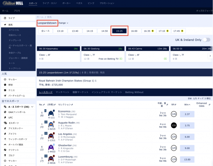Click Auguste Rodin RP rating 131
The height and width of the screenshot is (166, 213).
point(174,125)
